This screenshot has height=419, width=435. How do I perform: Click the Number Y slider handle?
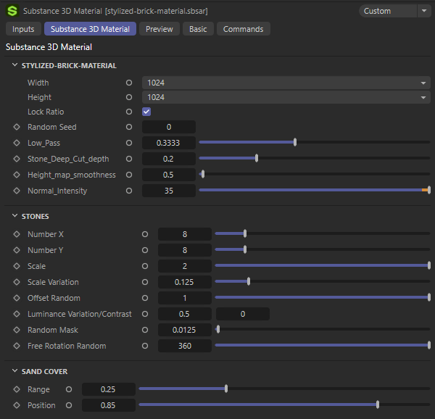[x=245, y=249]
